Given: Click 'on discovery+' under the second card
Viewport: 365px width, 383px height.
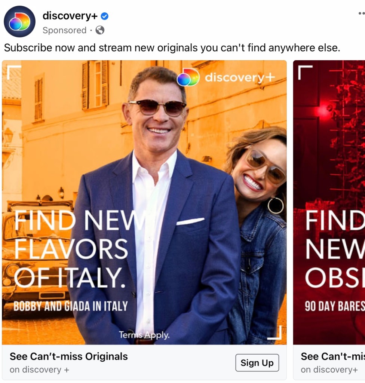Looking at the screenshot, I should pos(329,370).
